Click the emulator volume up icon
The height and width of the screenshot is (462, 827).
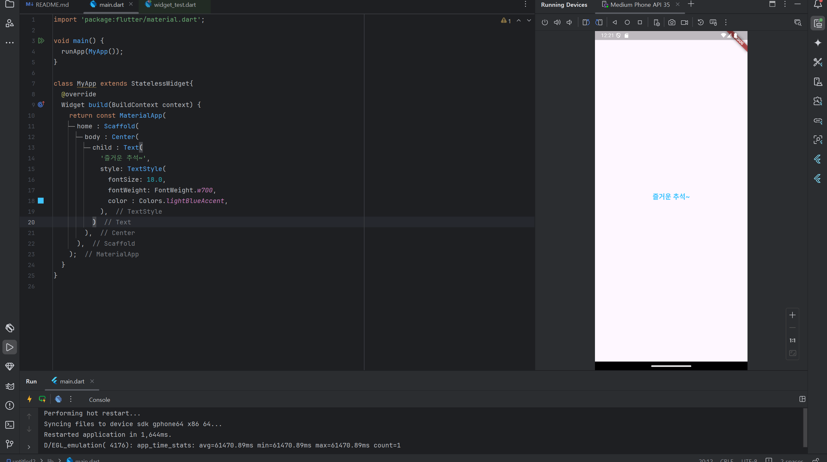point(557,22)
